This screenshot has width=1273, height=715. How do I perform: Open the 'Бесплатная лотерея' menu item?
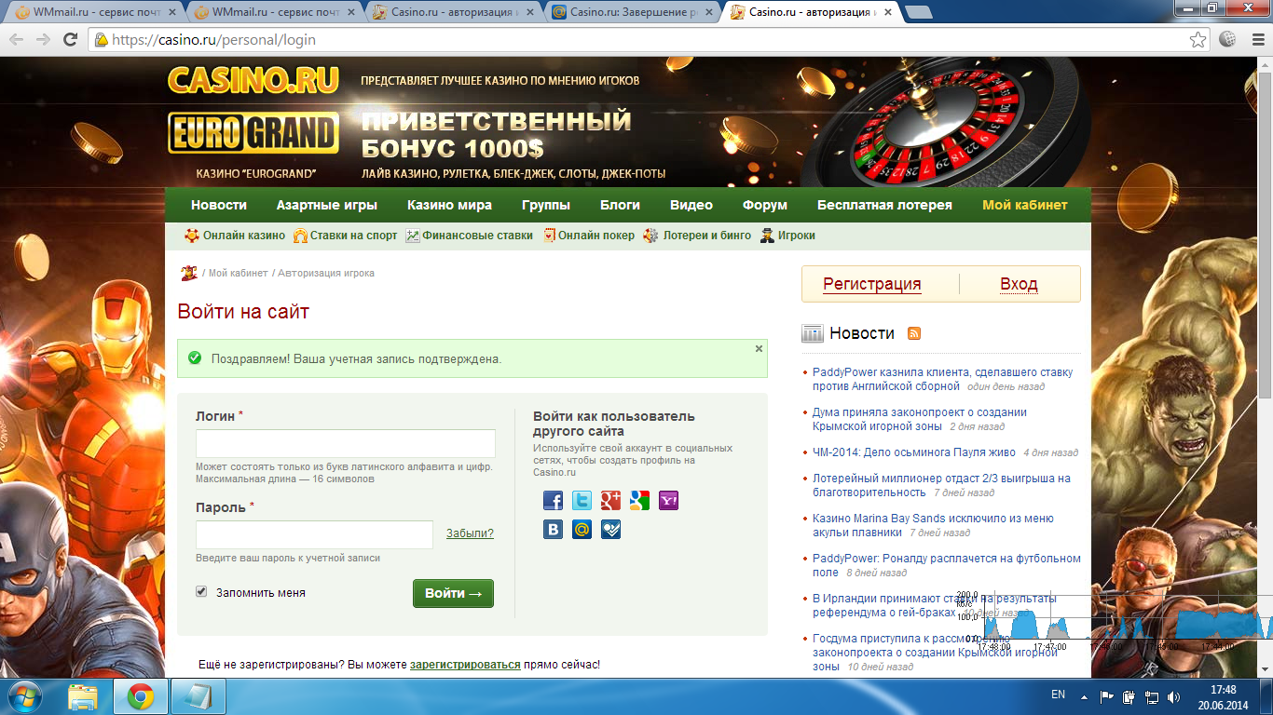click(x=884, y=205)
